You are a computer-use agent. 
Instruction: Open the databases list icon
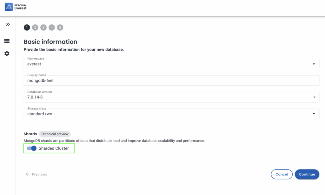(7, 41)
